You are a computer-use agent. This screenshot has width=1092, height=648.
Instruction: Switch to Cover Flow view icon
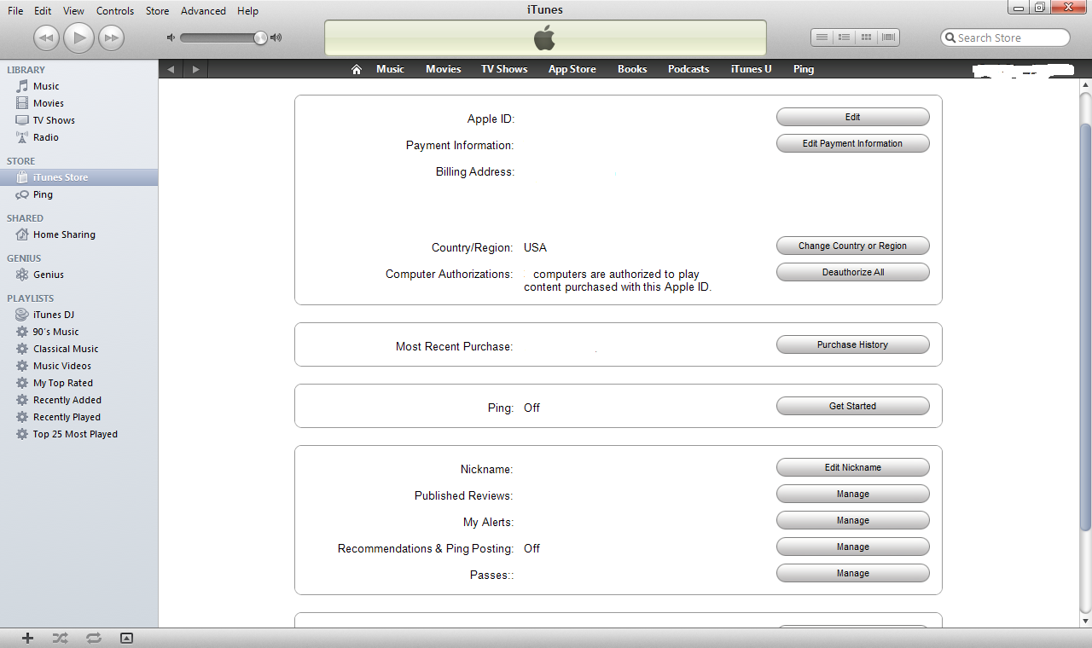pos(888,38)
